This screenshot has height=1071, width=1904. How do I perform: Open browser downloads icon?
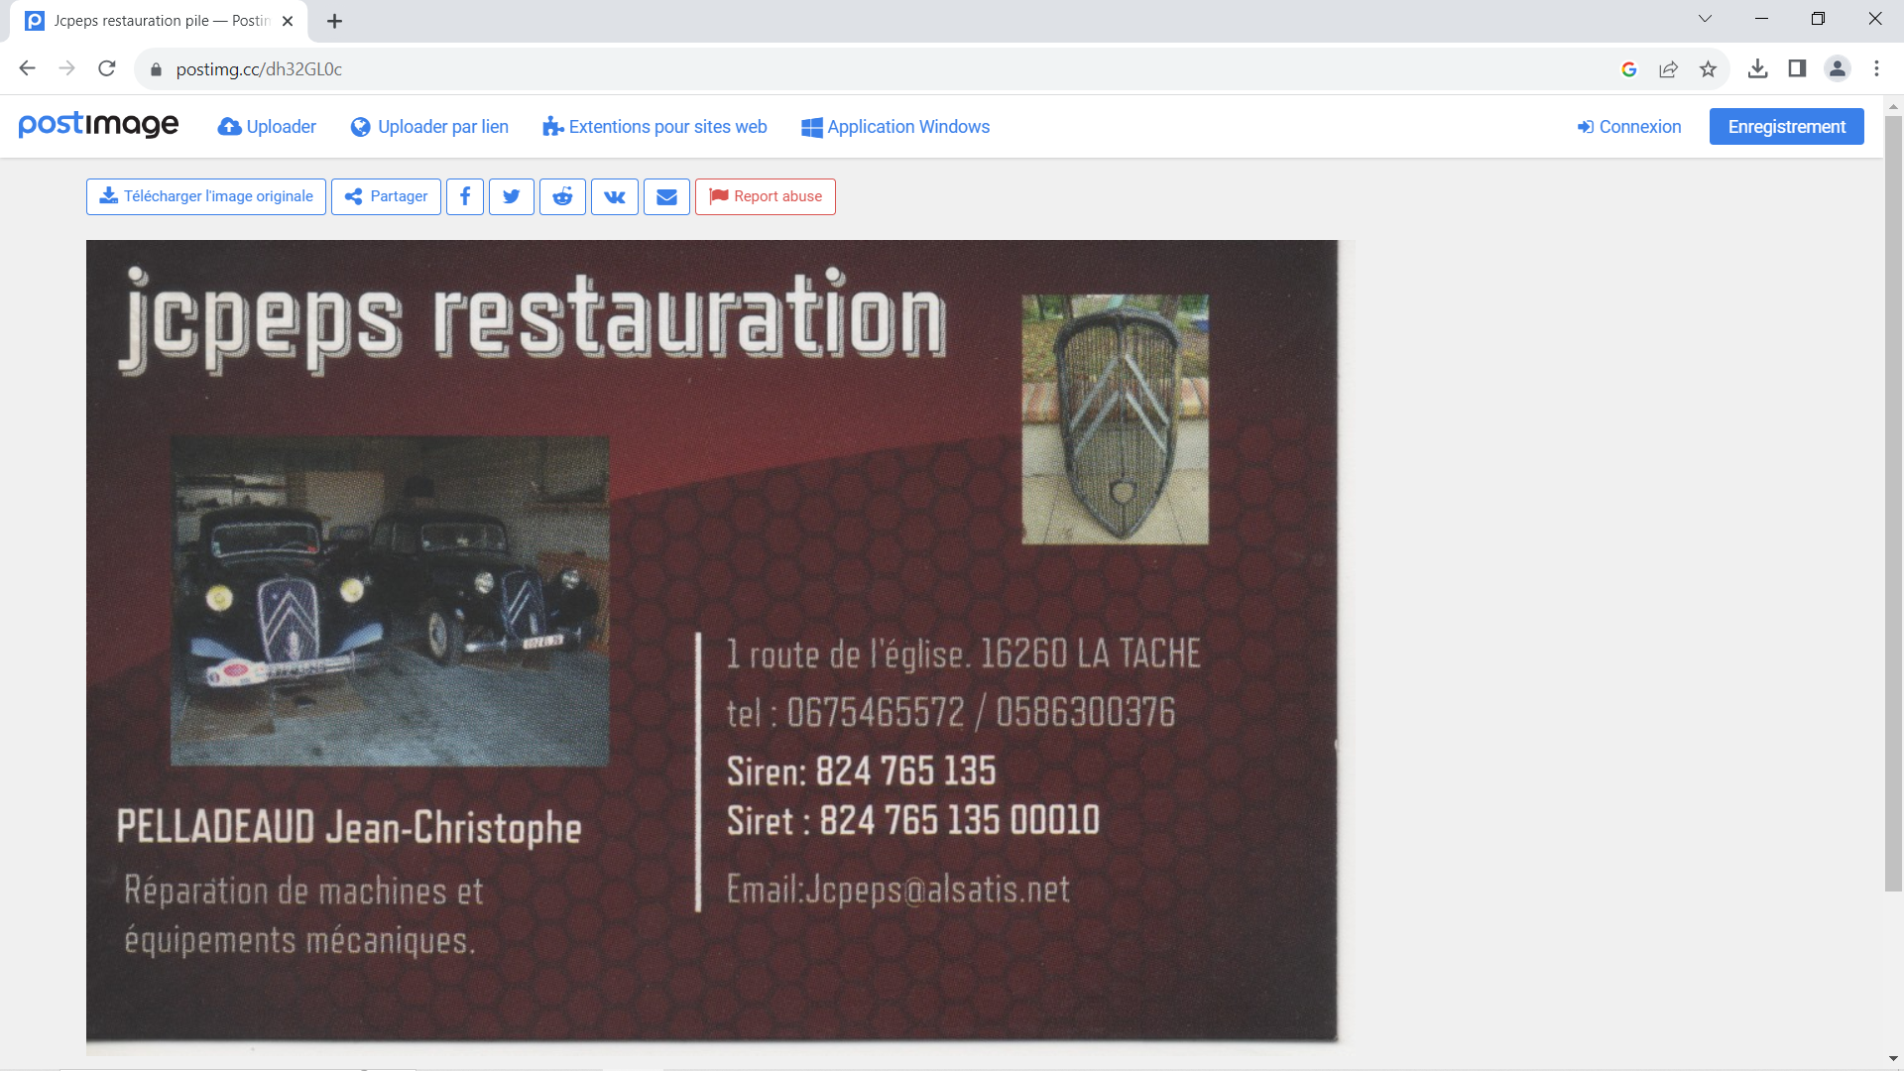coord(1757,68)
